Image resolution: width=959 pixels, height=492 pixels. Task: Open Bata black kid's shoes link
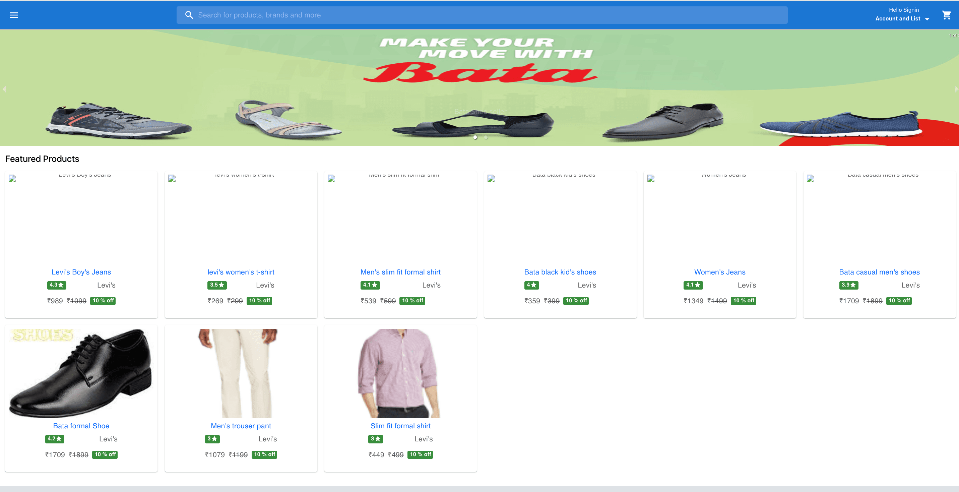pyautogui.click(x=560, y=272)
